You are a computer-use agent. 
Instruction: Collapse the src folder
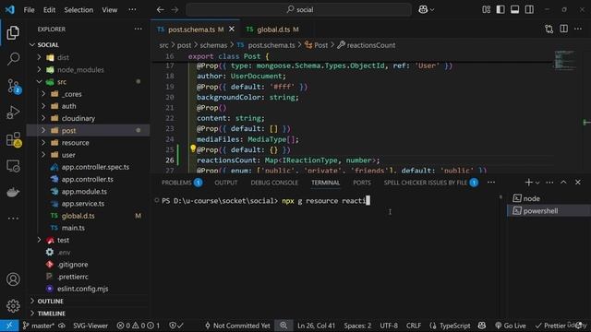[39, 82]
